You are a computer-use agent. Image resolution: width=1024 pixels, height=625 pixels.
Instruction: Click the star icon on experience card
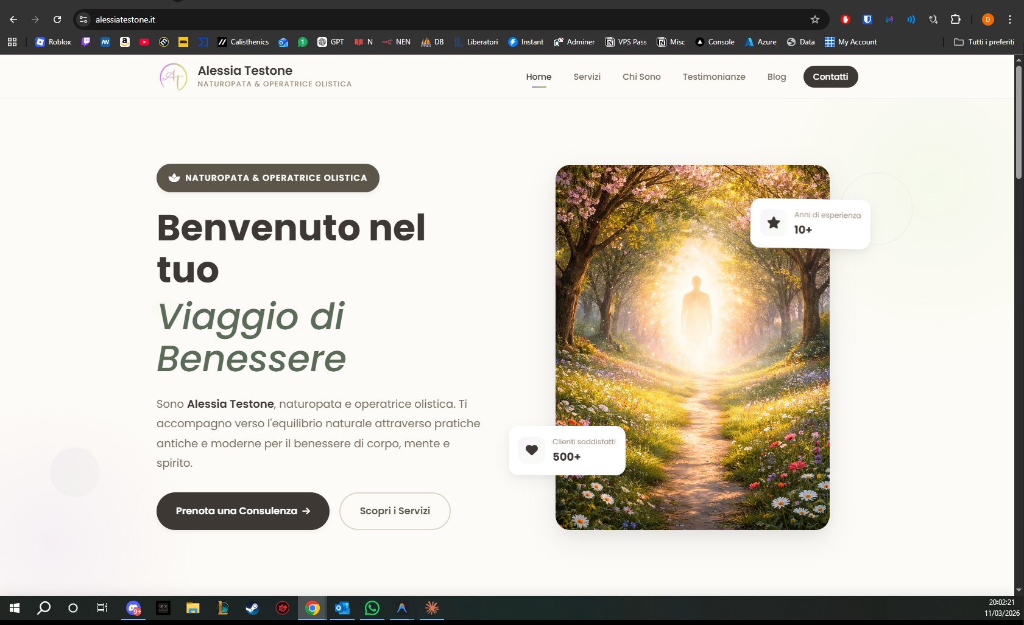click(x=773, y=223)
